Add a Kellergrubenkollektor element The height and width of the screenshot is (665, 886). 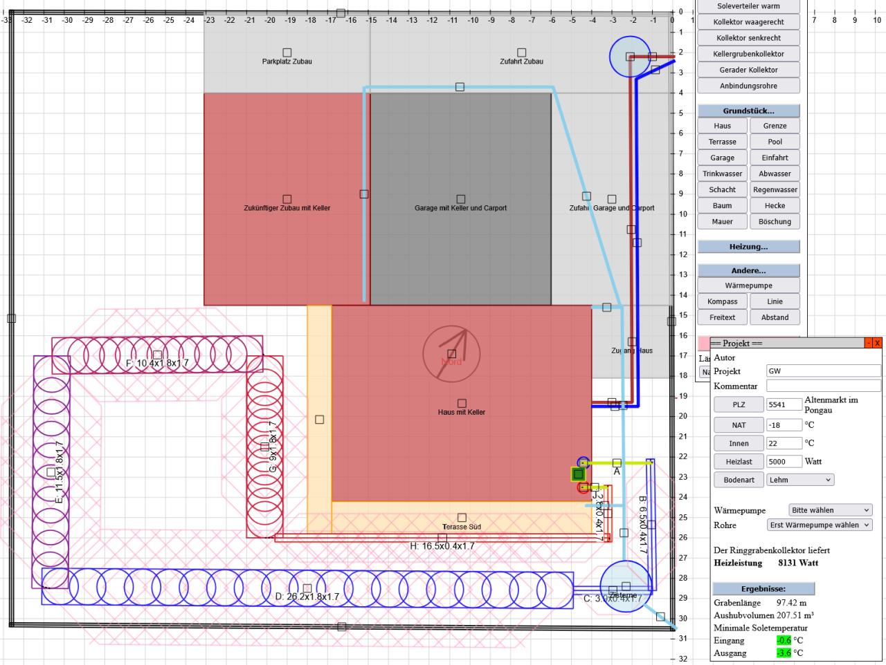pos(748,54)
